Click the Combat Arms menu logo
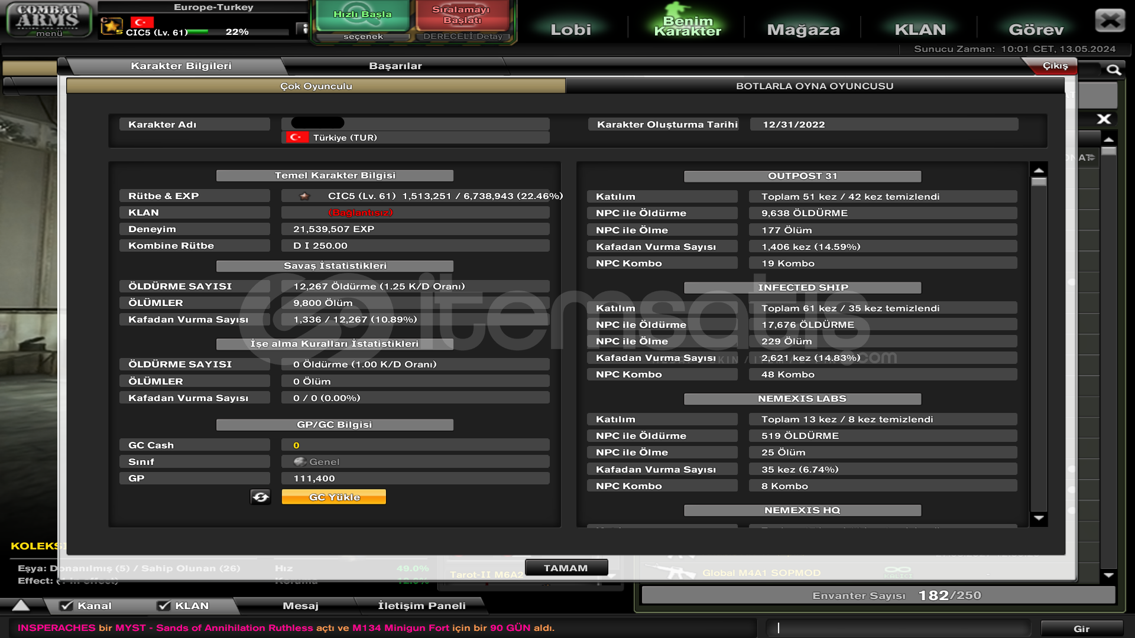The width and height of the screenshot is (1135, 638). 48,19
